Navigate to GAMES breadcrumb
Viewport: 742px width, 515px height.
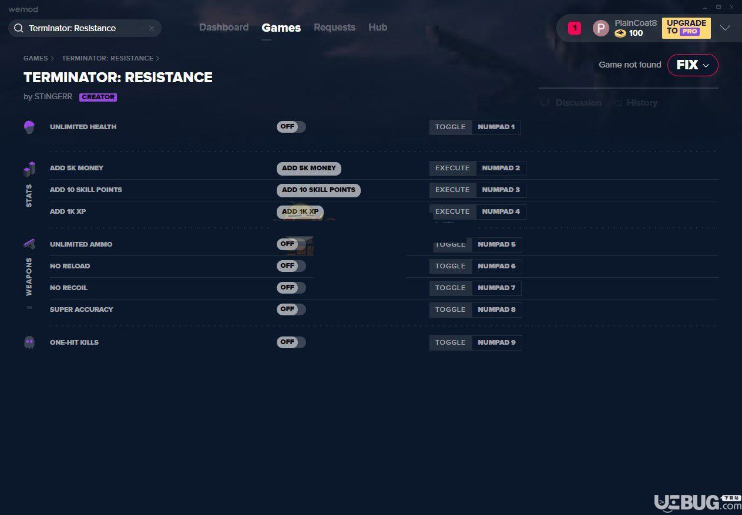(x=36, y=58)
